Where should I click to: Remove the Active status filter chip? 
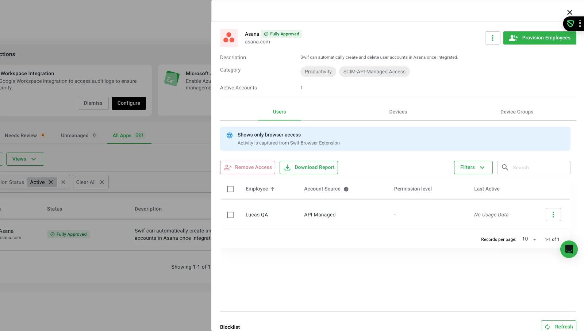pyautogui.click(x=51, y=182)
